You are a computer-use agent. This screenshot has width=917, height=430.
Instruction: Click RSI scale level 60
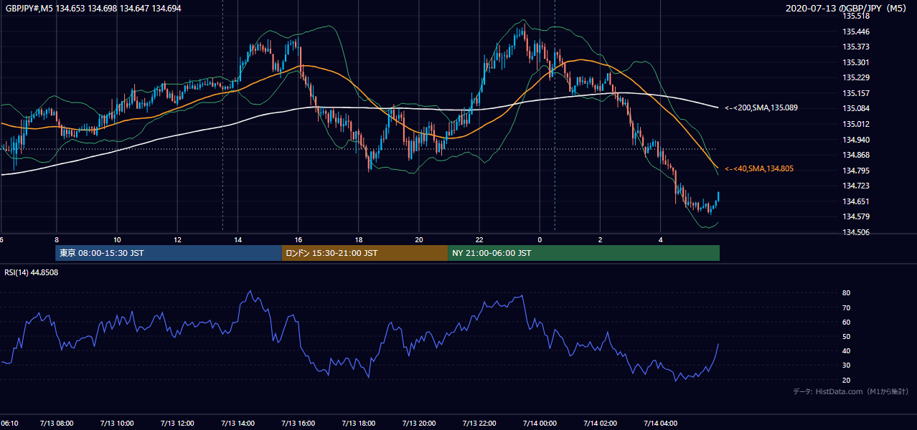tap(846, 322)
